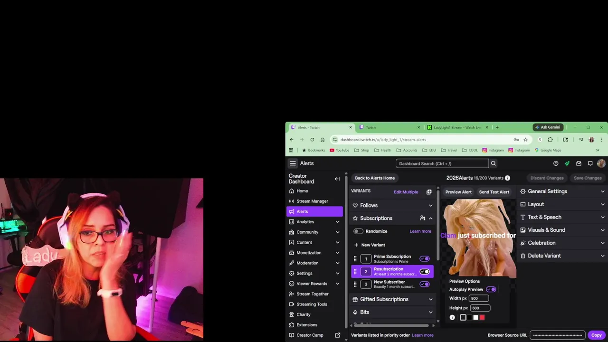This screenshot has height=342, width=608.
Task: Select the white preview background swatch
Action: pyautogui.click(x=475, y=317)
